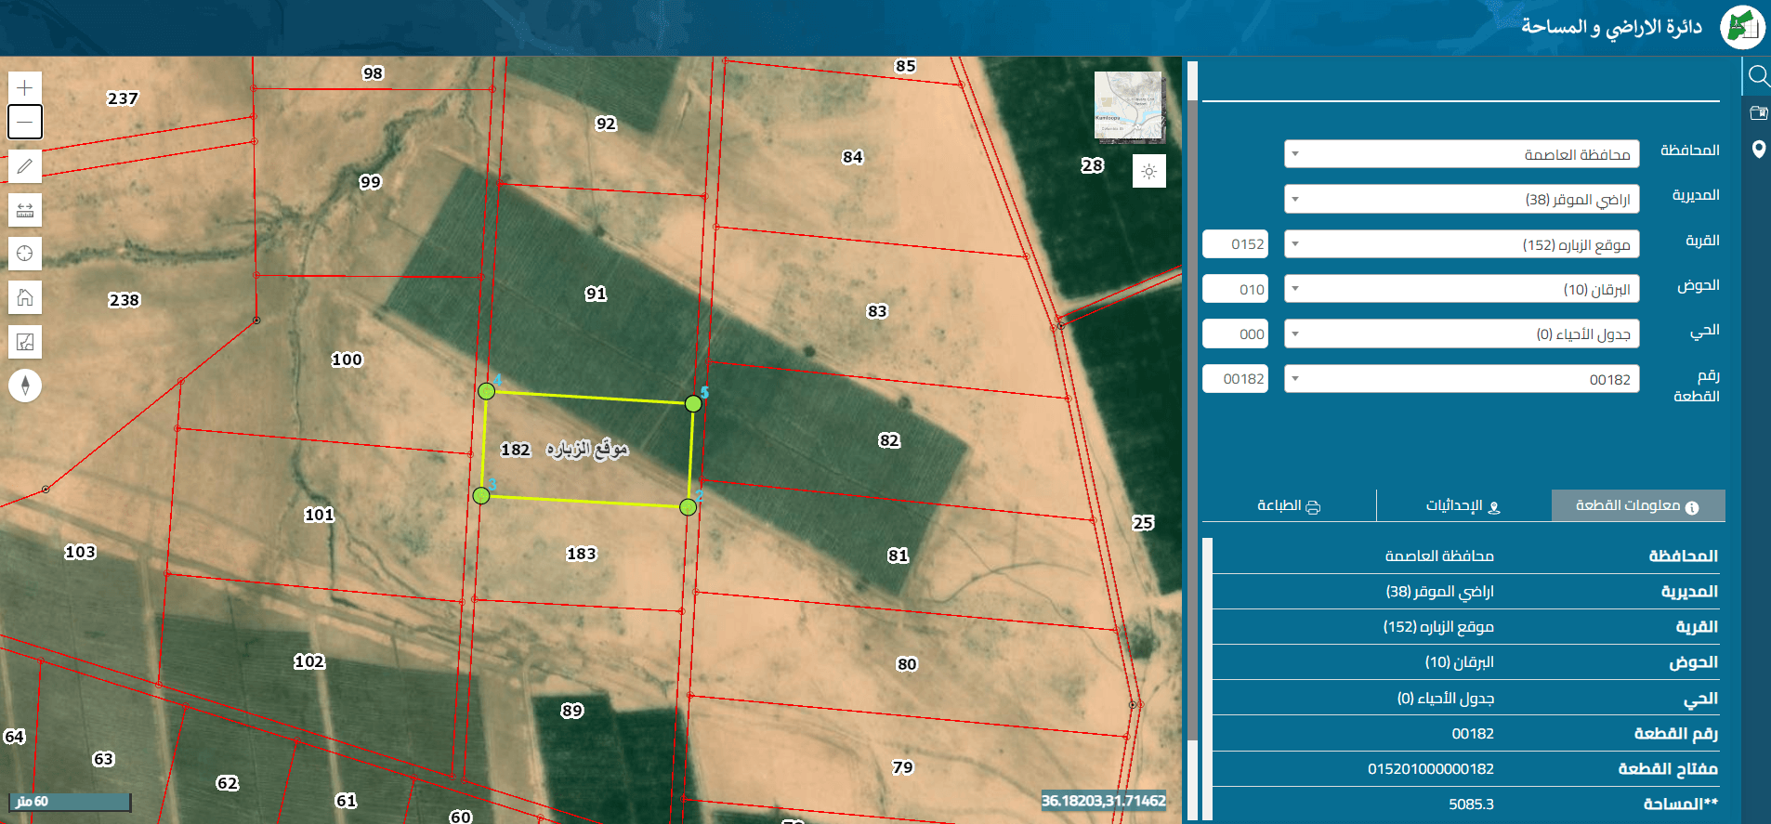Switch to the الطباعة print tab
Image resolution: width=1771 pixels, height=824 pixels.
[x=1289, y=505]
